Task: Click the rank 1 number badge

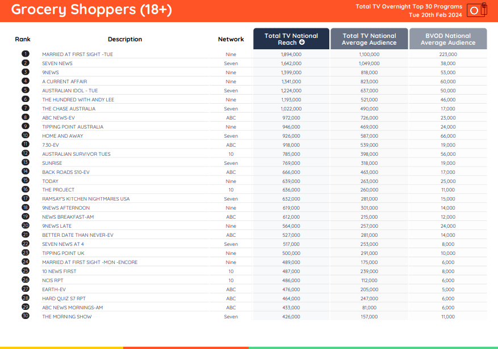Action: (26, 54)
